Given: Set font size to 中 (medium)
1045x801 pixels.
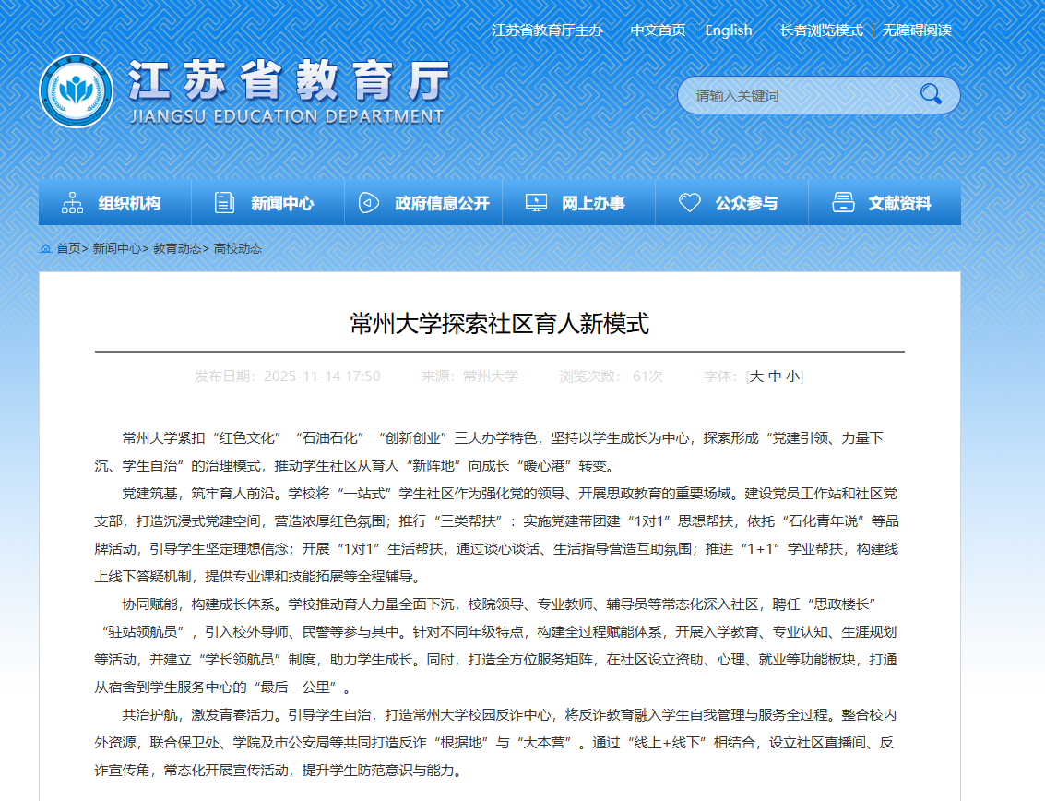Looking at the screenshot, I should tap(775, 377).
